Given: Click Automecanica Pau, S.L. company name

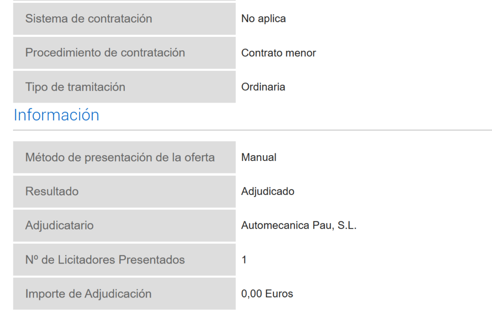Looking at the screenshot, I should tap(299, 226).
